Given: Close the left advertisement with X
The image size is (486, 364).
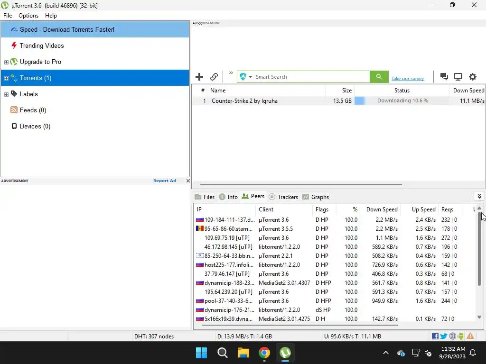Looking at the screenshot, I should [188, 181].
